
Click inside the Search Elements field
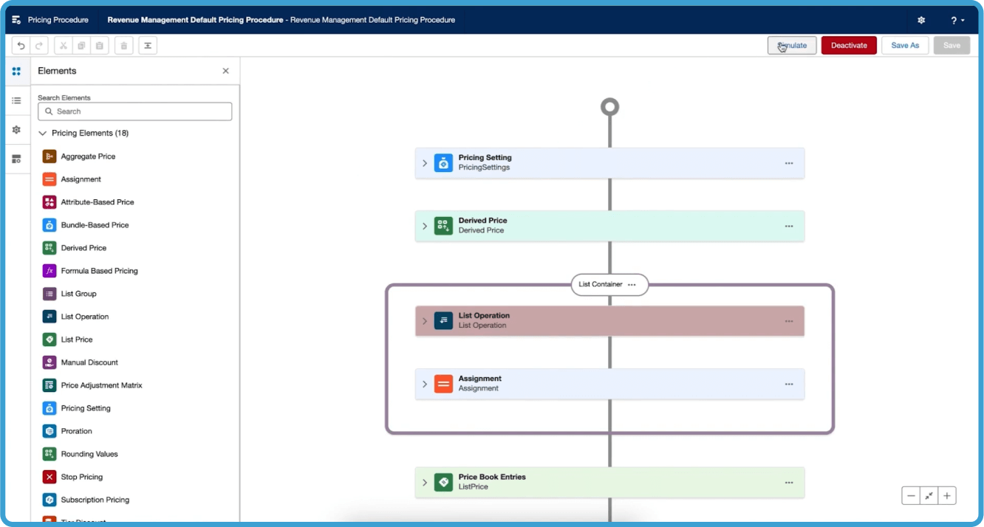point(134,111)
